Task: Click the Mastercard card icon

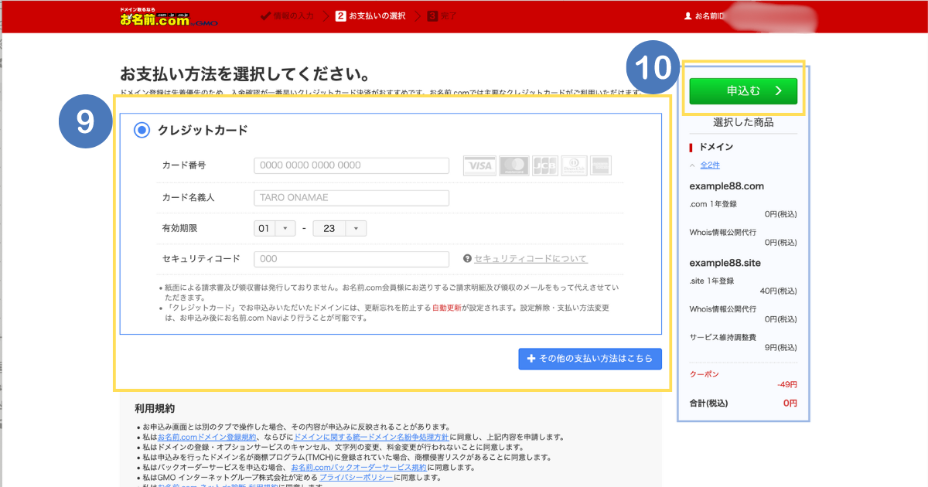Action: (x=513, y=165)
